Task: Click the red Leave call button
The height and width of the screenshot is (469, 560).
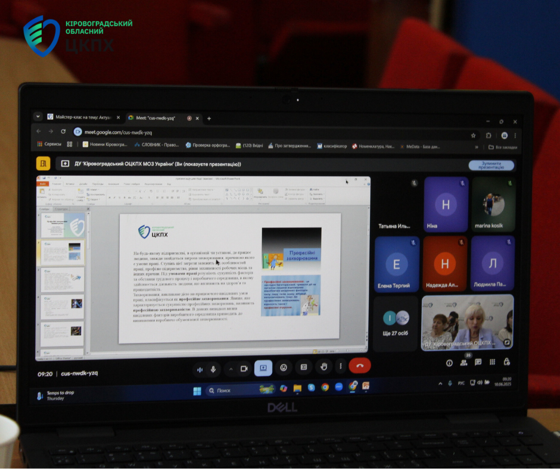Action: coord(359,367)
